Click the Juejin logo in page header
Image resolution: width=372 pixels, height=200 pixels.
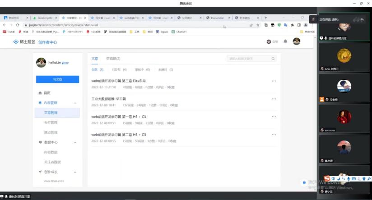[23, 42]
